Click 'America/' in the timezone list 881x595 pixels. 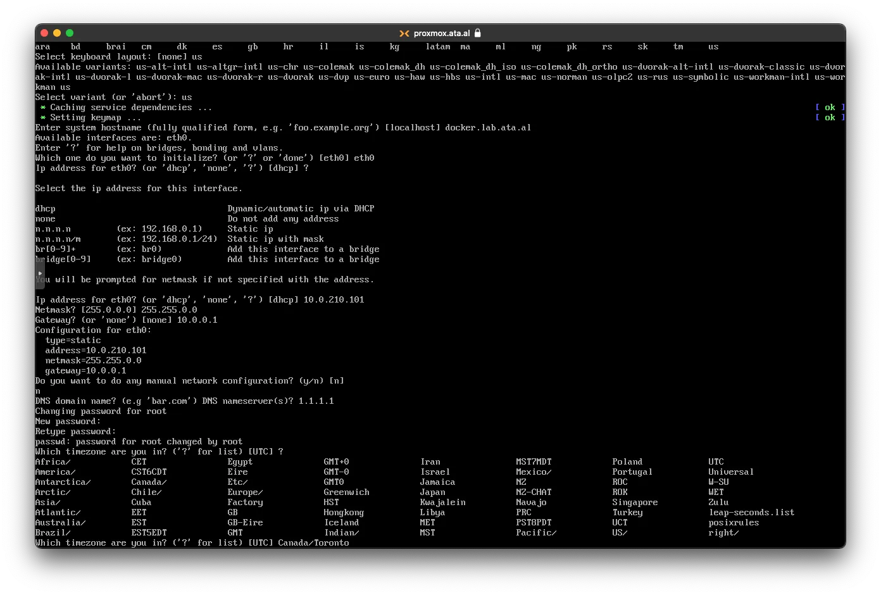point(56,472)
